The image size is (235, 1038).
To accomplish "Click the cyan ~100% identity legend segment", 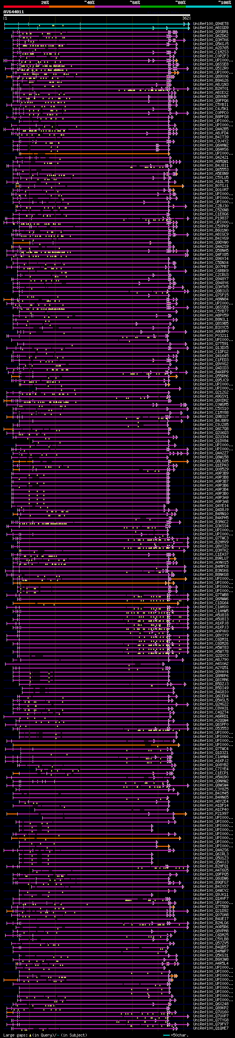I will point(209,7).
